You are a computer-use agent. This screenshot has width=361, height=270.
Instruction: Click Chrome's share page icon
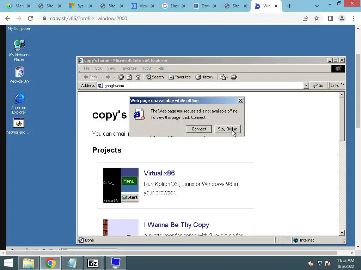pyautogui.click(x=305, y=18)
